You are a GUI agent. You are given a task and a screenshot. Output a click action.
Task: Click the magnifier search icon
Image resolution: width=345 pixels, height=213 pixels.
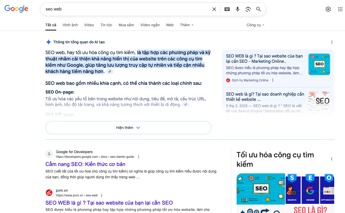click(259, 9)
